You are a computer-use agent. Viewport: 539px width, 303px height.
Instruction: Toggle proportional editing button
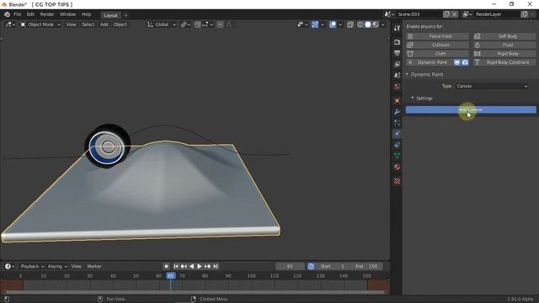pos(221,24)
